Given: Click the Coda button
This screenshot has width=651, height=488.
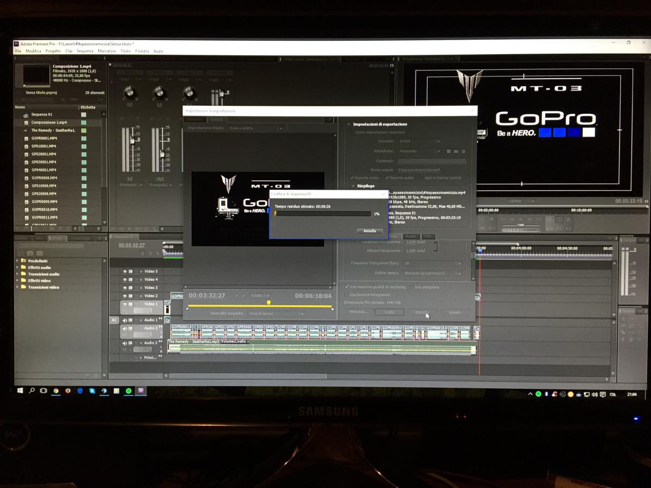Looking at the screenshot, I should [390, 312].
